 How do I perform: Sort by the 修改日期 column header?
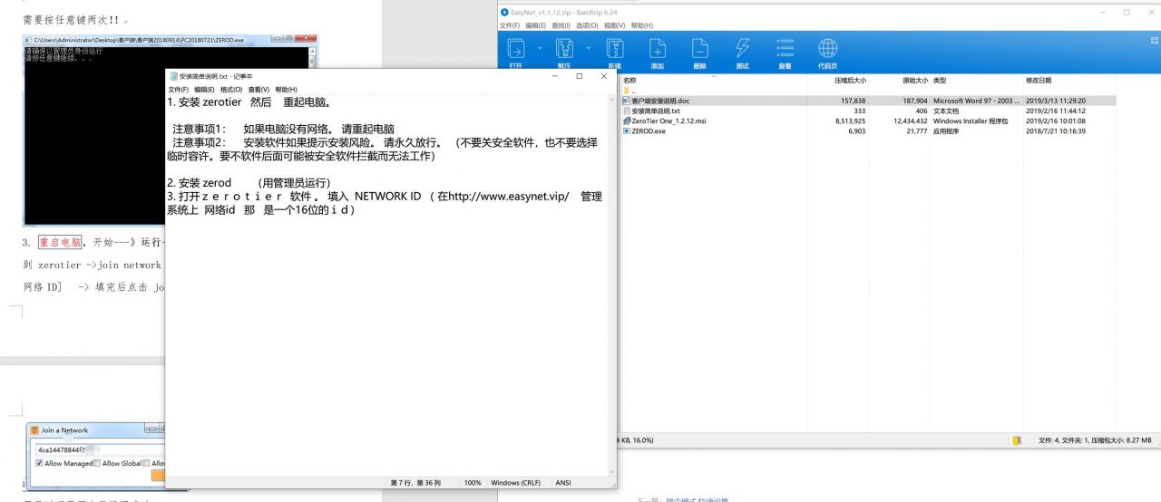[x=1039, y=81]
